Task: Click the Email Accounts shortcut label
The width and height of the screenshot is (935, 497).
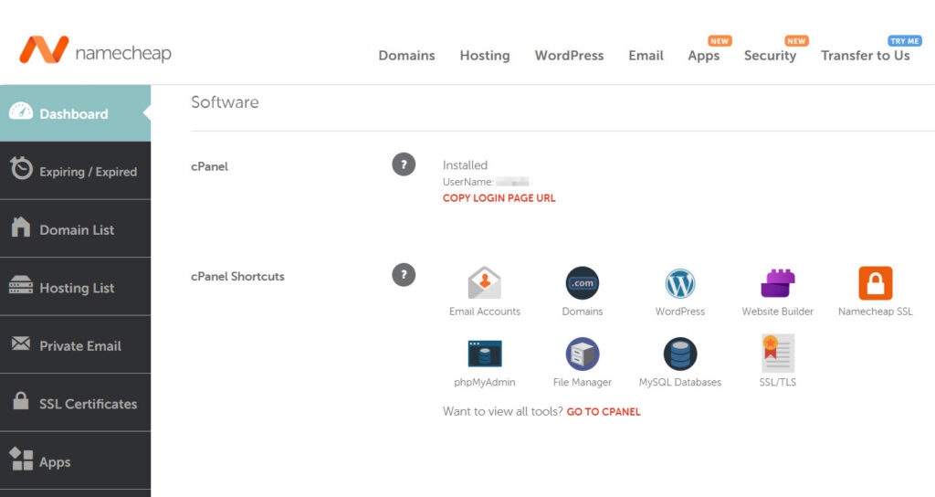Action: [x=485, y=312]
